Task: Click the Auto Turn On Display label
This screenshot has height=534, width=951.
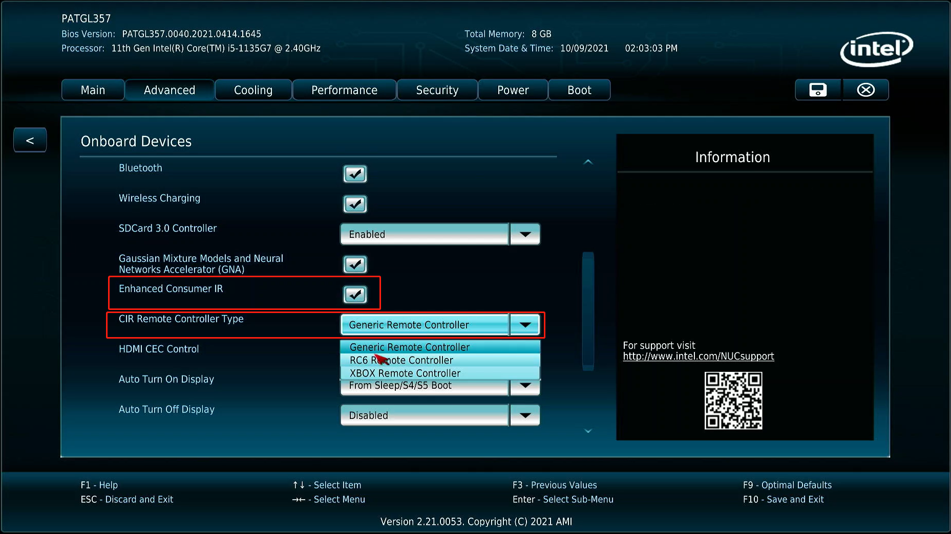Action: pyautogui.click(x=166, y=379)
